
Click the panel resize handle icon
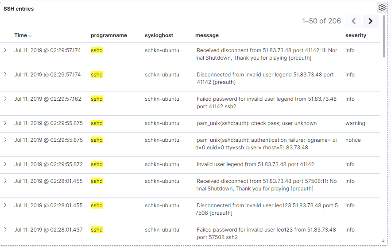pyautogui.click(x=383, y=241)
